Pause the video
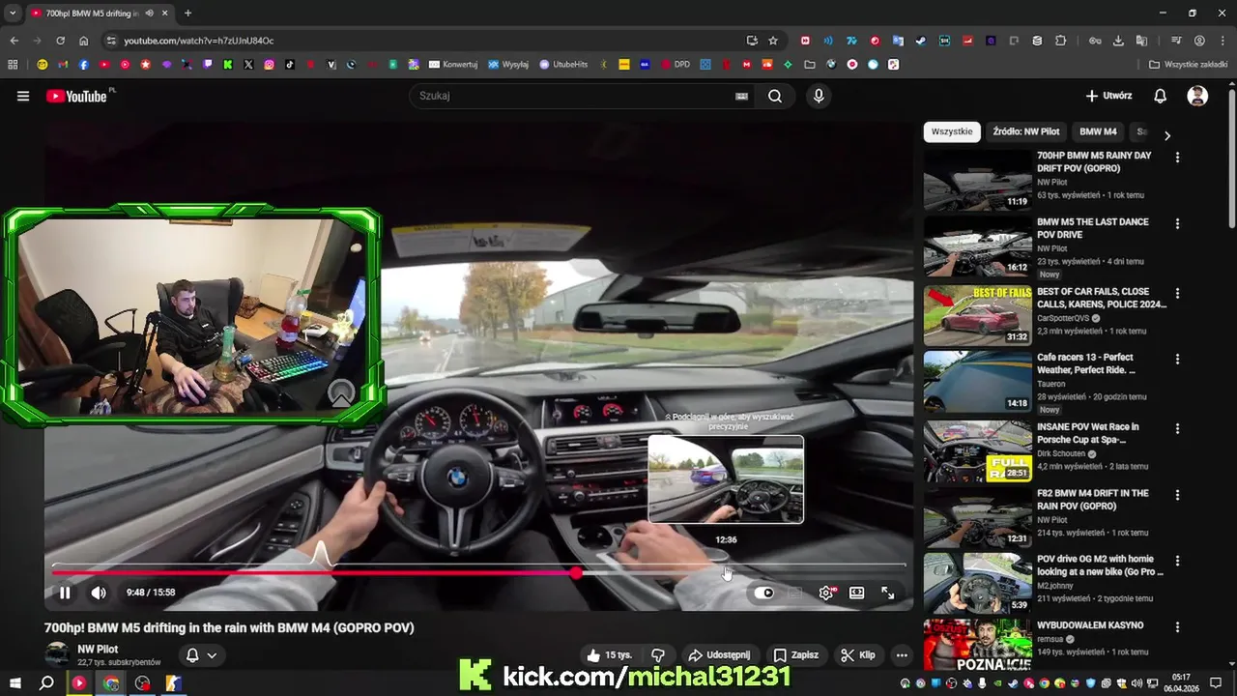 coord(65,593)
